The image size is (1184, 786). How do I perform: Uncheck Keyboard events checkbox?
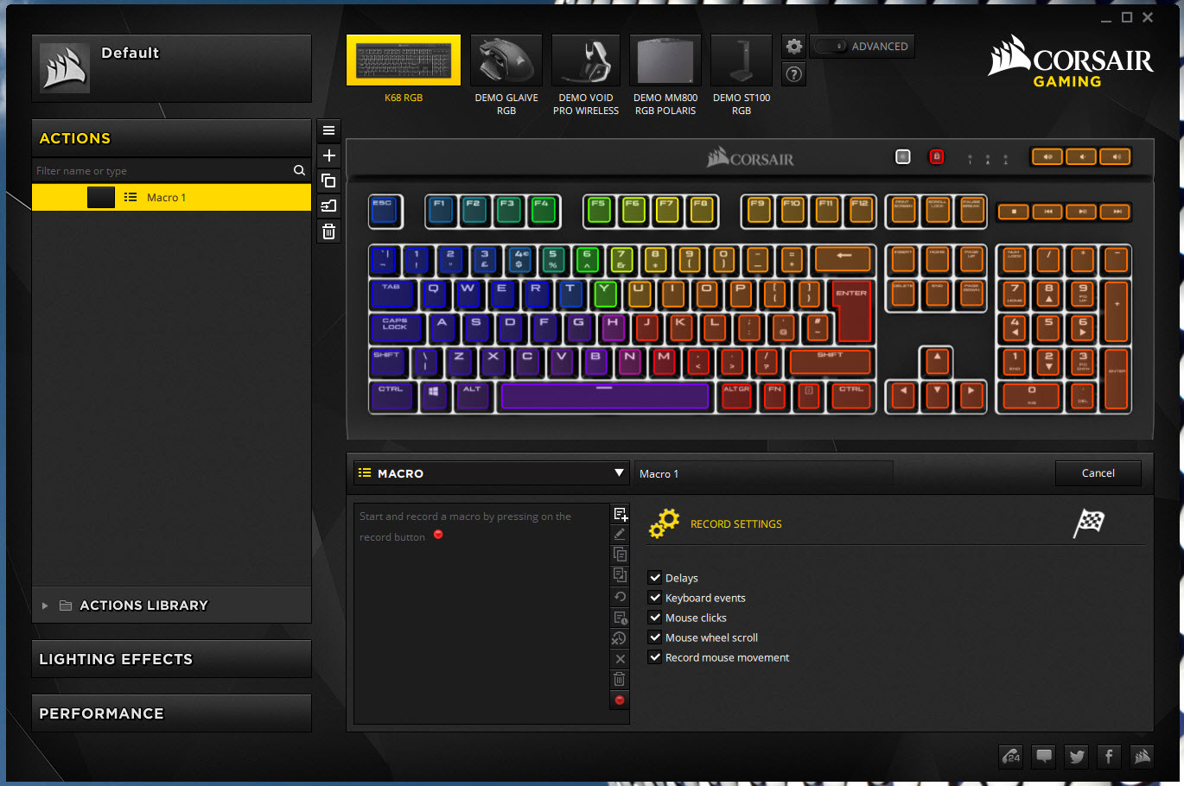655,598
